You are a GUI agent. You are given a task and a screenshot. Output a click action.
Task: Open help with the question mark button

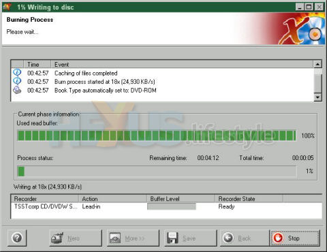tap(17, 238)
